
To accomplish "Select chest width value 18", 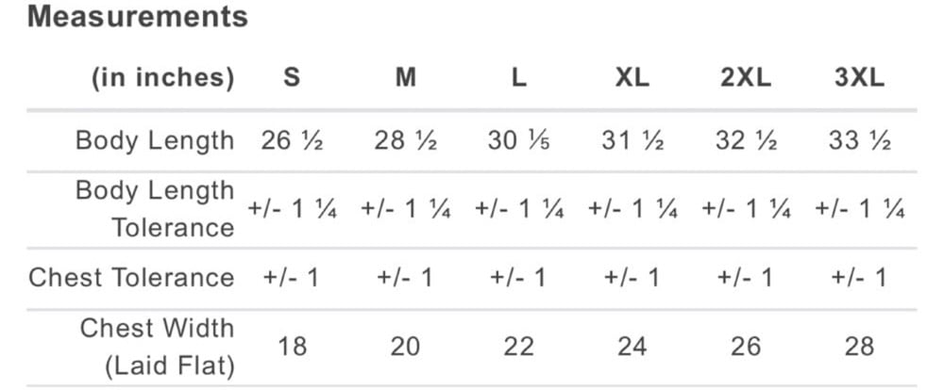I will tap(293, 347).
